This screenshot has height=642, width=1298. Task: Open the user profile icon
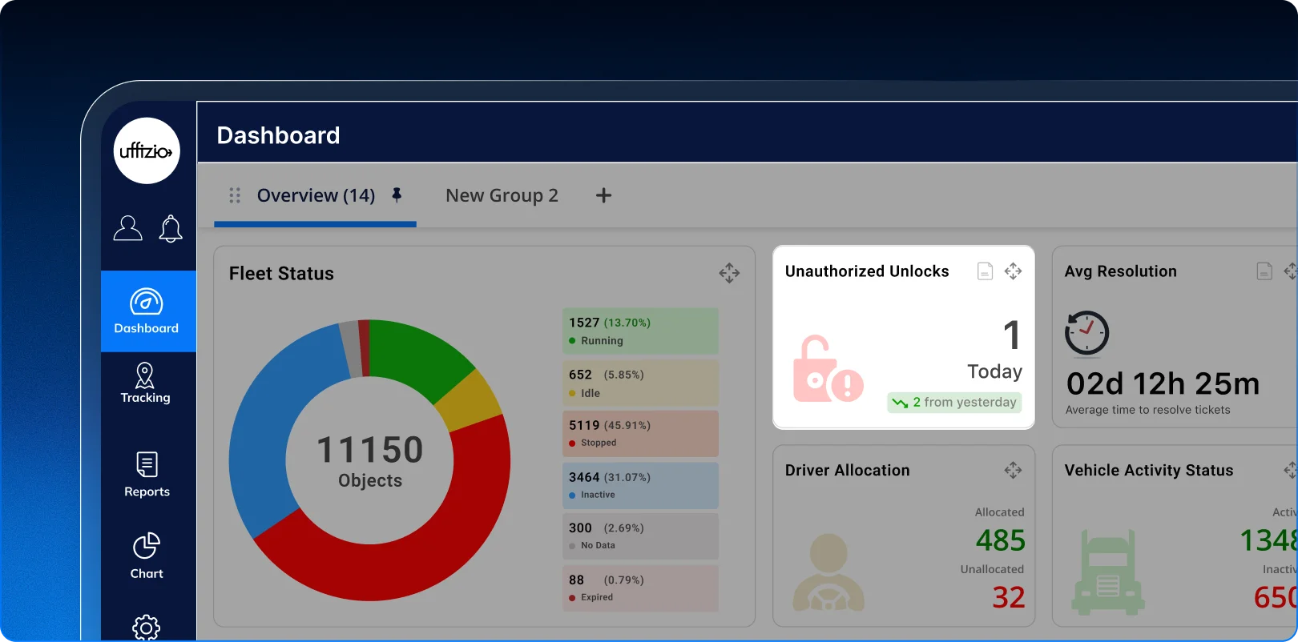tap(127, 228)
